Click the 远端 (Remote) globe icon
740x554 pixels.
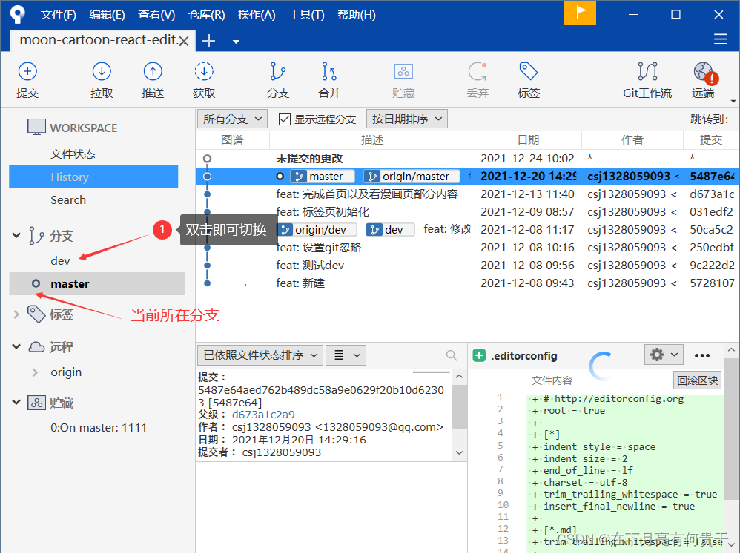coord(705,73)
